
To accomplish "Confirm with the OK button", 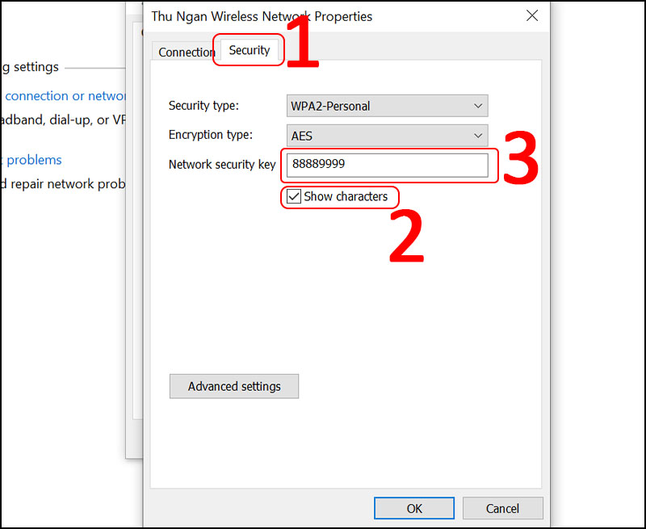I will [414, 508].
